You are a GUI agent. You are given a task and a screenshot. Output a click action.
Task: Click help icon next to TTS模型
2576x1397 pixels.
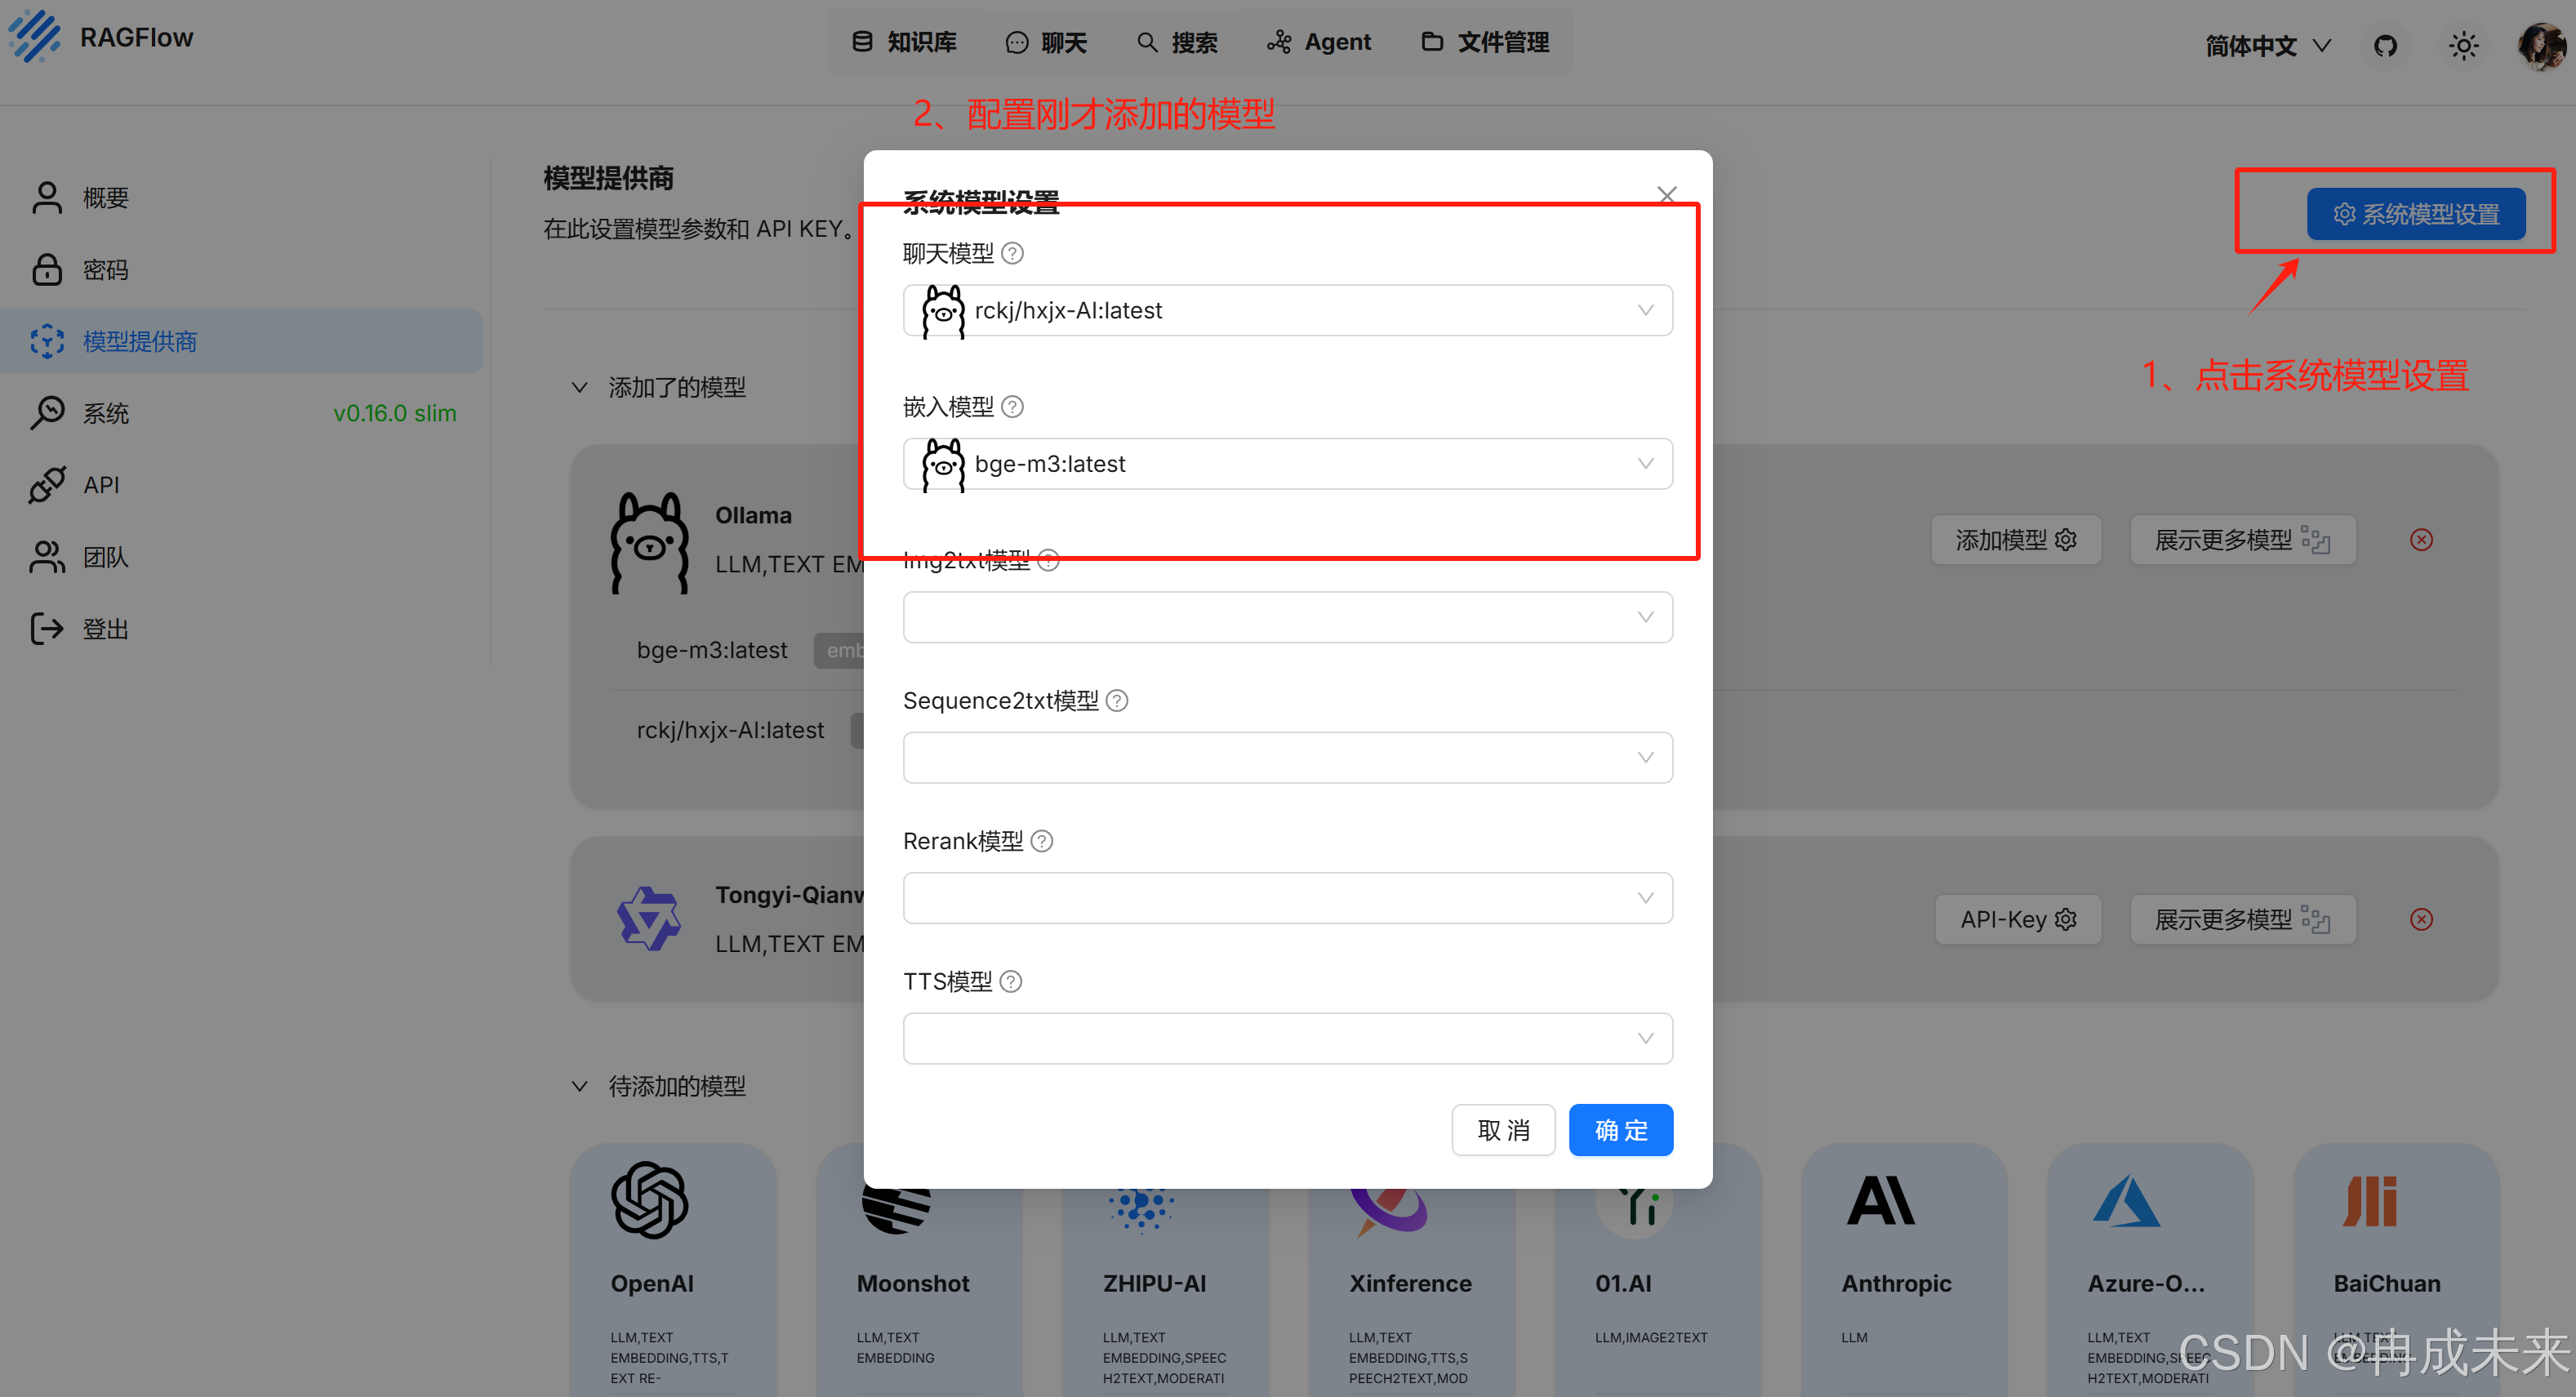[x=1011, y=981]
